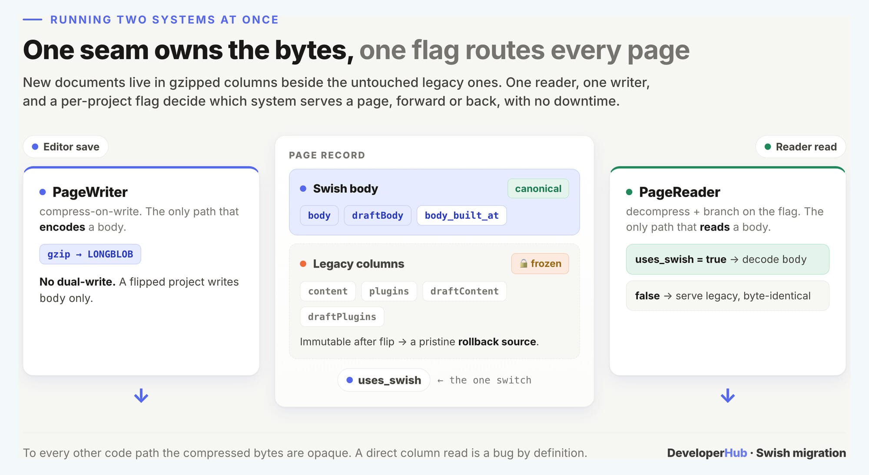This screenshot has width=869, height=475.
Task: Click the 'No dual-write.' bold text
Action: pos(77,282)
